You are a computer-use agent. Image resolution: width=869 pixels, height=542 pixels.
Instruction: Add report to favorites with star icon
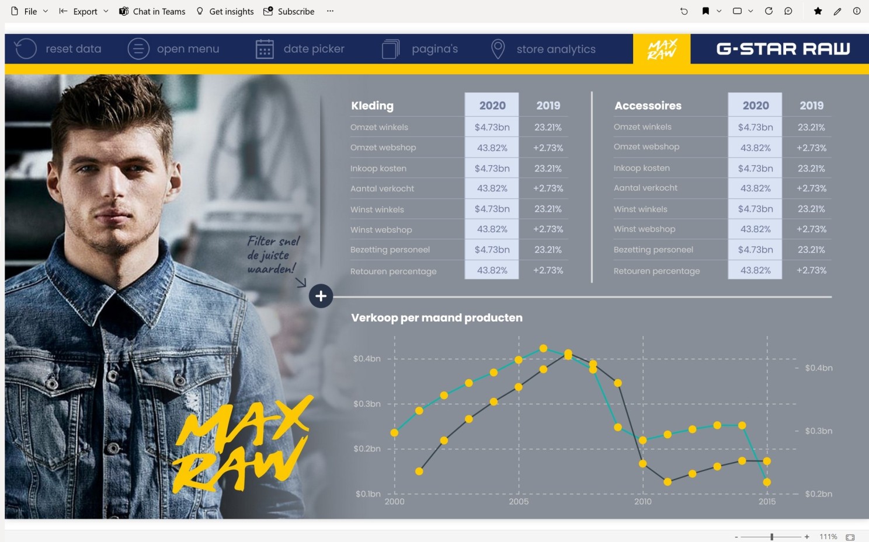point(818,11)
